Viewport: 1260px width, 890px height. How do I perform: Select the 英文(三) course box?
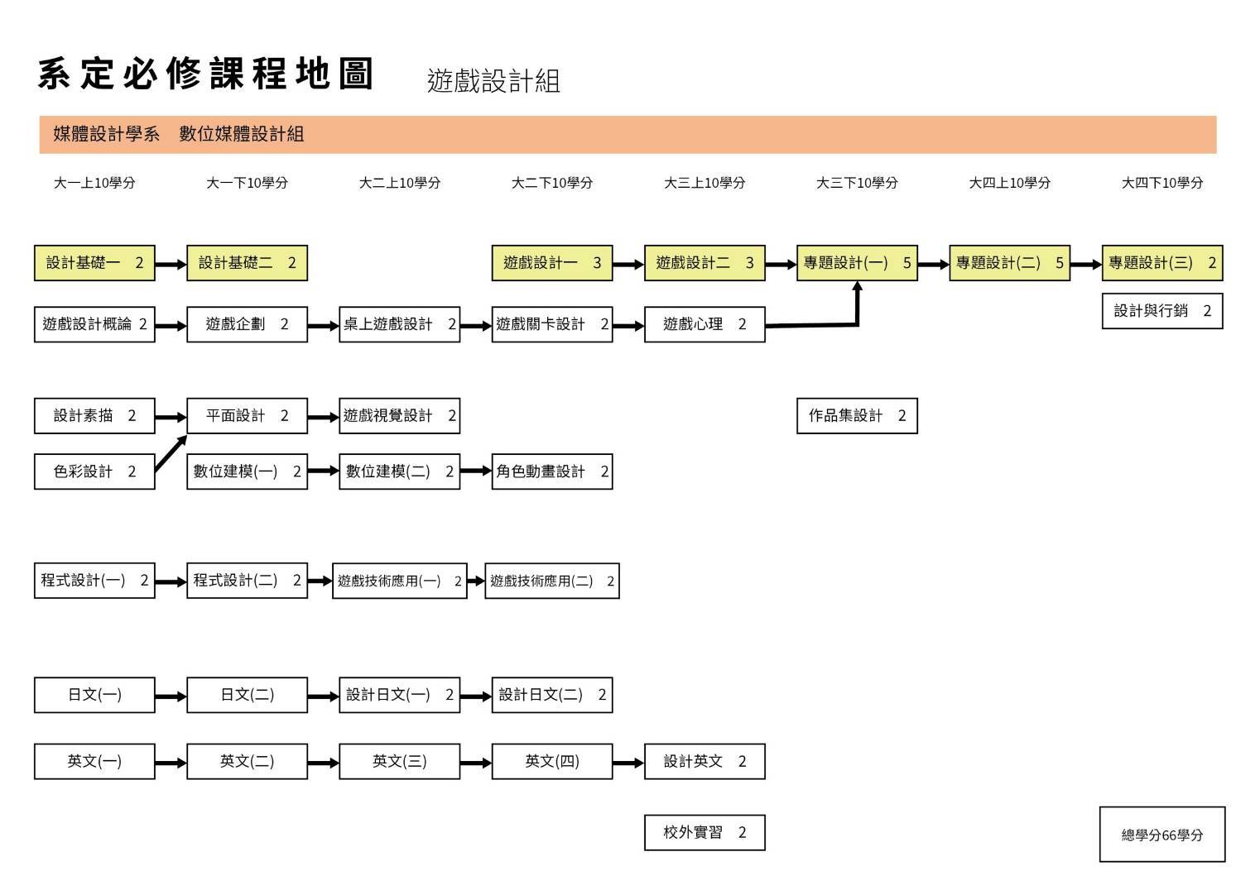(x=399, y=761)
